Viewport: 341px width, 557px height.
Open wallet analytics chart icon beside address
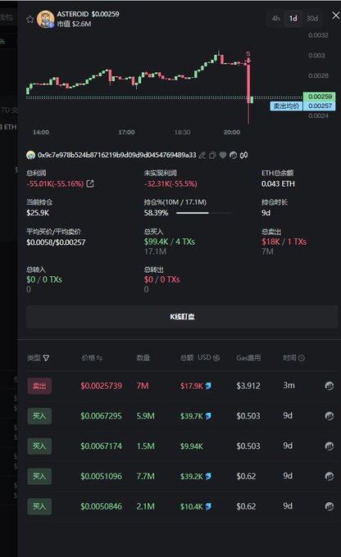pos(234,156)
